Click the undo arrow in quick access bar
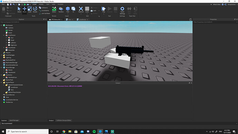Viewport: 238px width, 134px height. pyautogui.click(x=13, y=4)
